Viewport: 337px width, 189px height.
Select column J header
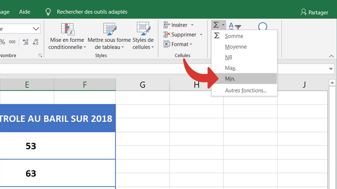304,85
